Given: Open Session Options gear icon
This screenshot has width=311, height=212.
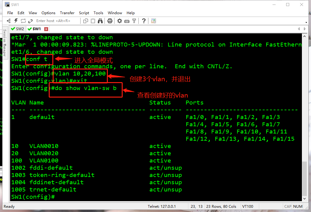Looking at the screenshot, I should point(119,21).
